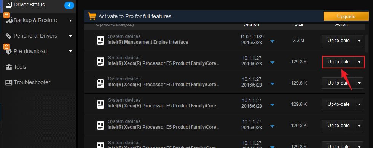This screenshot has width=373, height=148.
Task: Expand the Peripheral Drivers arrow
Action: coord(70,36)
